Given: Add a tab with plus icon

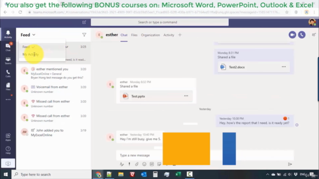Looking at the screenshot, I should click(x=180, y=35).
